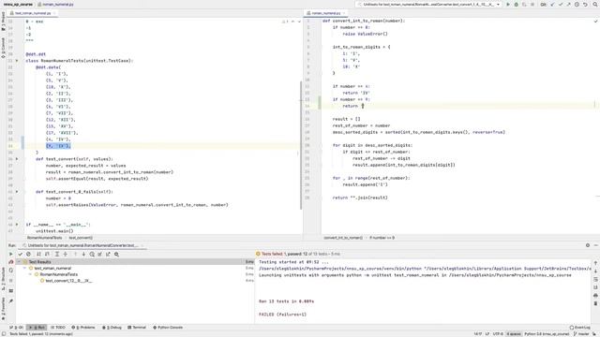Toggle scroll to end icon in console sidebar
Viewport: 600px width, 337px height.
coord(595,287)
